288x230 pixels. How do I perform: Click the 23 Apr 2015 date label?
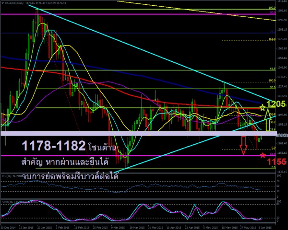192,228
